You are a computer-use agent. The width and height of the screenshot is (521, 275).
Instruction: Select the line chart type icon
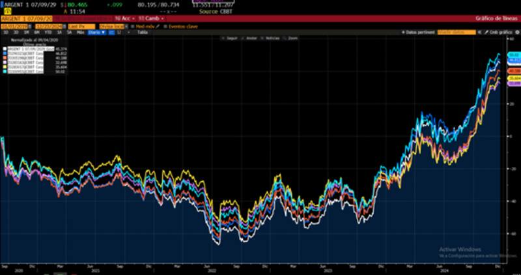pyautogui.click(x=111, y=31)
